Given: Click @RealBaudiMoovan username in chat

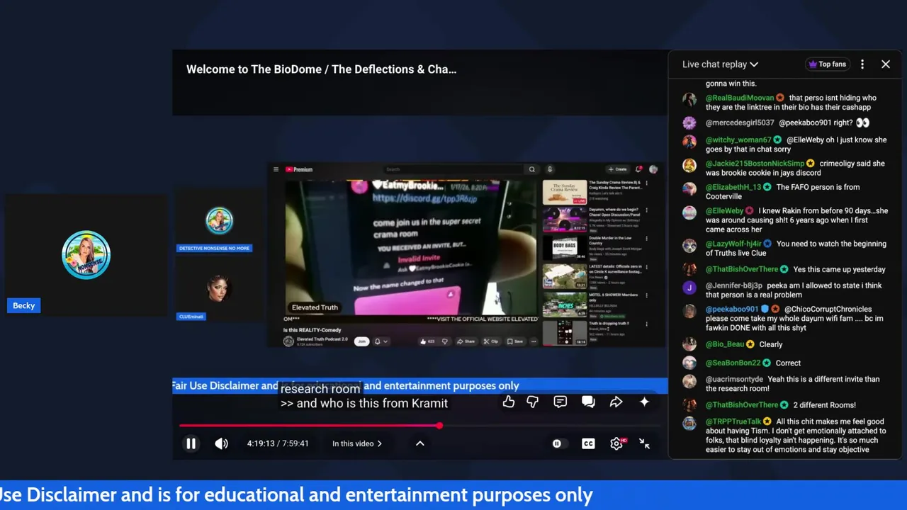Looking at the screenshot, I should [x=740, y=98].
